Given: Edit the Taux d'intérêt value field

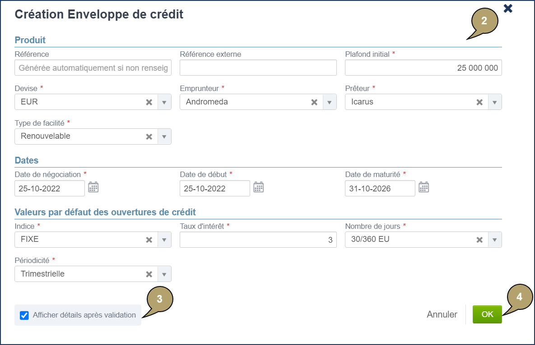Looking at the screenshot, I should pyautogui.click(x=258, y=240).
